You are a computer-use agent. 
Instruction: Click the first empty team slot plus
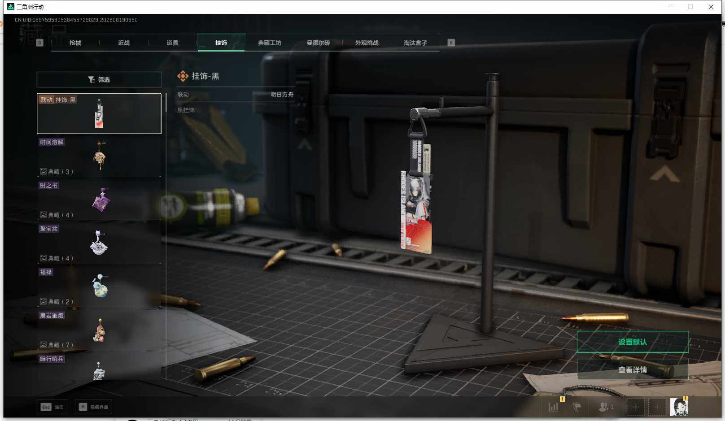point(636,407)
